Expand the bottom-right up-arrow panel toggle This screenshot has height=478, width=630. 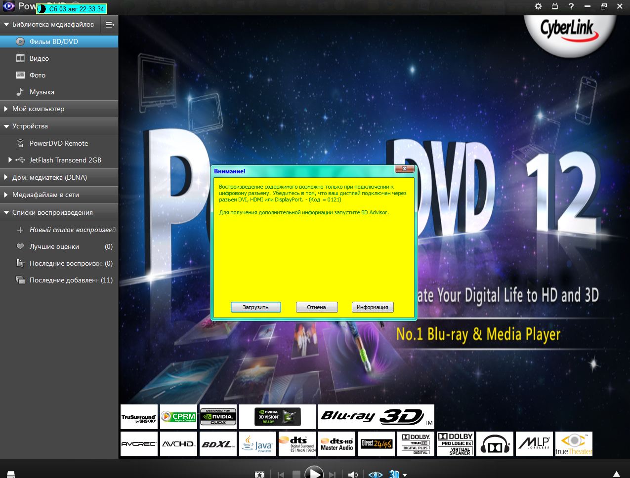pyautogui.click(x=616, y=475)
